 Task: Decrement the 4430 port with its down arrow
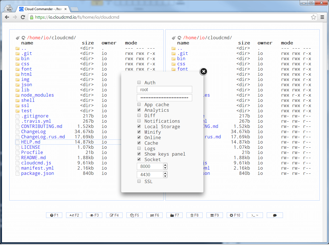165,176
